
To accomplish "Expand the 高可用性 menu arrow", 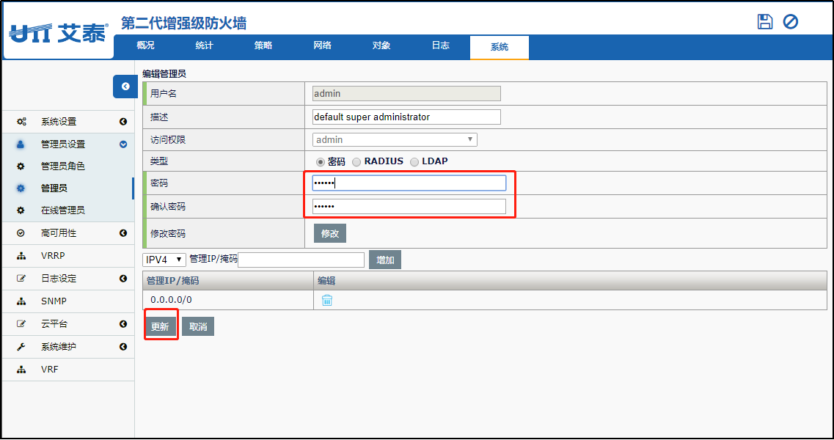I will coord(123,233).
